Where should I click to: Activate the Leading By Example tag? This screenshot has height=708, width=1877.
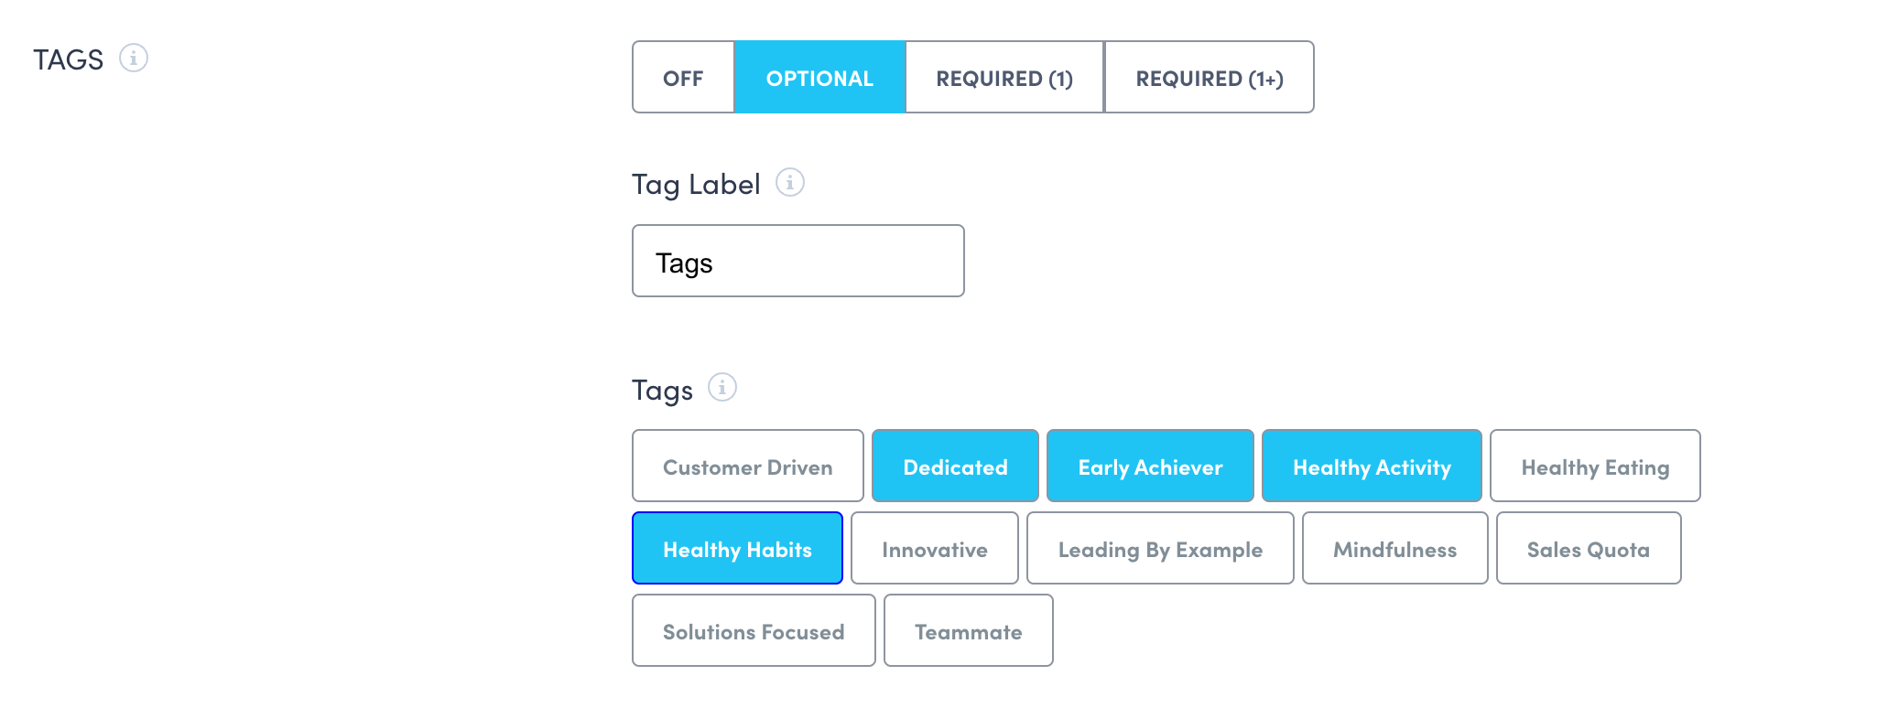point(1160,549)
